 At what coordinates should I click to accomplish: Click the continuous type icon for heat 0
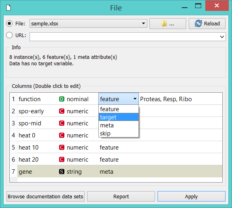click(x=62, y=135)
